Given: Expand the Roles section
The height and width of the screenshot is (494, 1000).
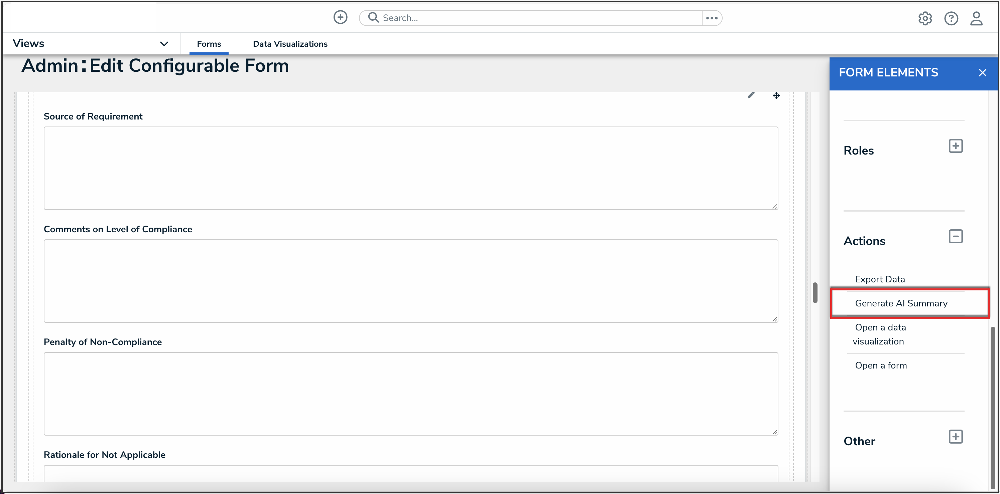Looking at the screenshot, I should click(955, 146).
